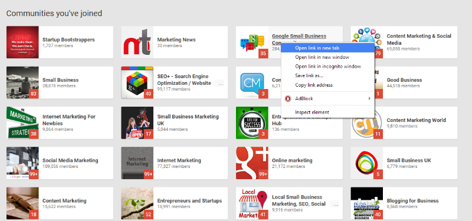This screenshot has width=472, height=221.
Task: Click Small Business Marketing UK image
Action: [137, 123]
